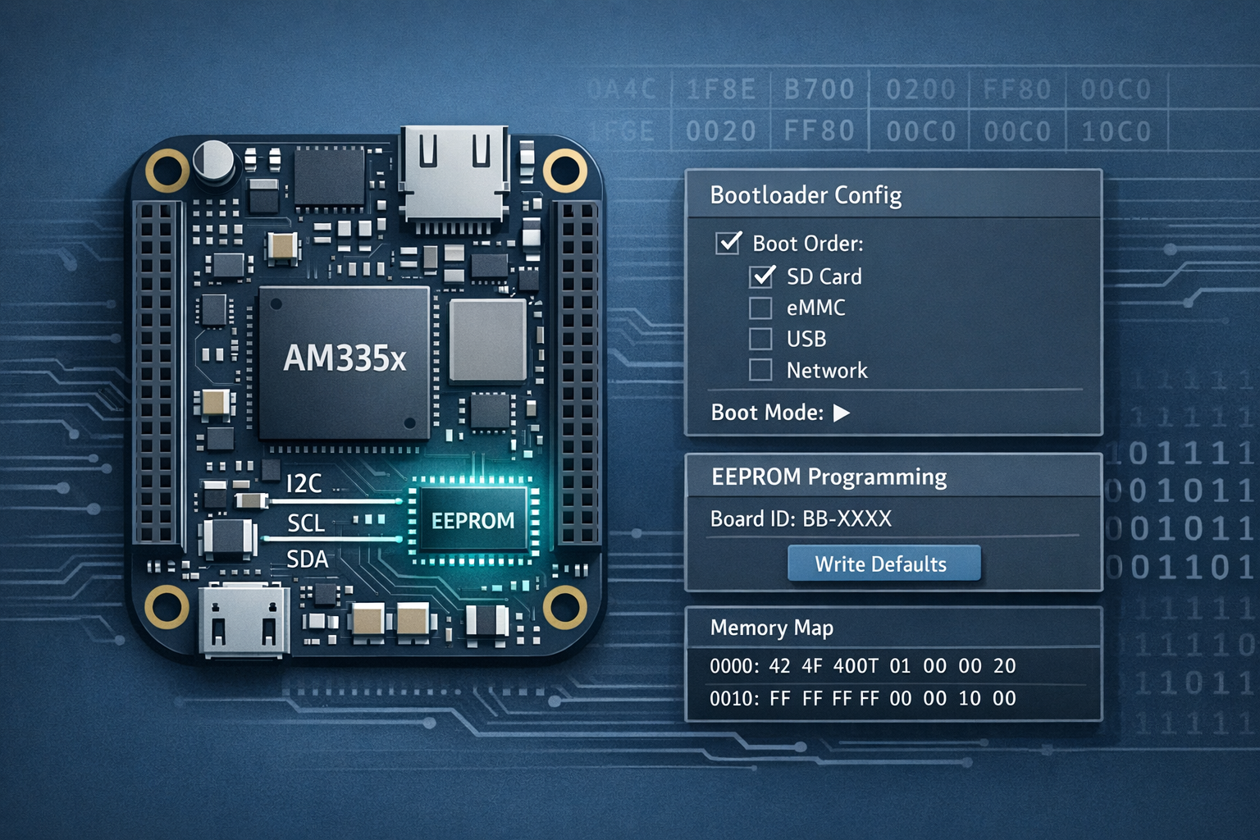
Task: Select the AM335x processor chip
Action: (x=345, y=361)
